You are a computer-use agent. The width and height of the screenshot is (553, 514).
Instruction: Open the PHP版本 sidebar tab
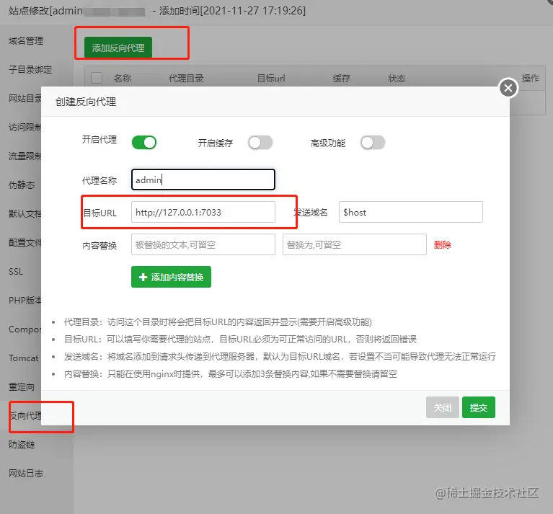25,301
